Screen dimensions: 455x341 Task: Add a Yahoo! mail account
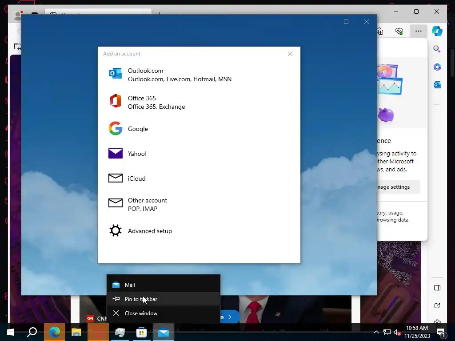tap(199, 153)
